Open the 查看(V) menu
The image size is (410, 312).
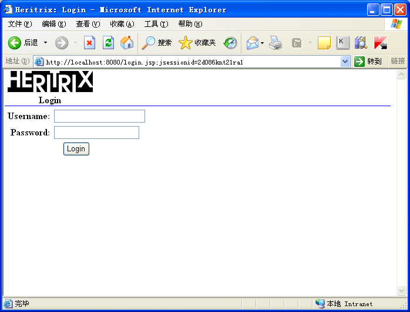[x=88, y=24]
